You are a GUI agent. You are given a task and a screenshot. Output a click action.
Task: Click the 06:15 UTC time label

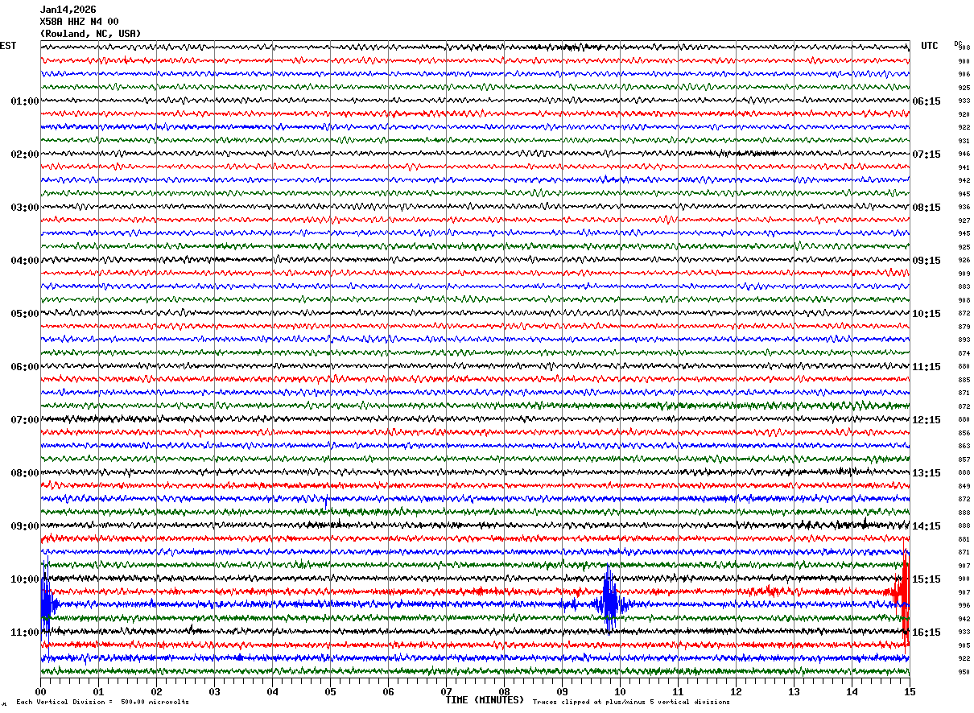point(927,101)
